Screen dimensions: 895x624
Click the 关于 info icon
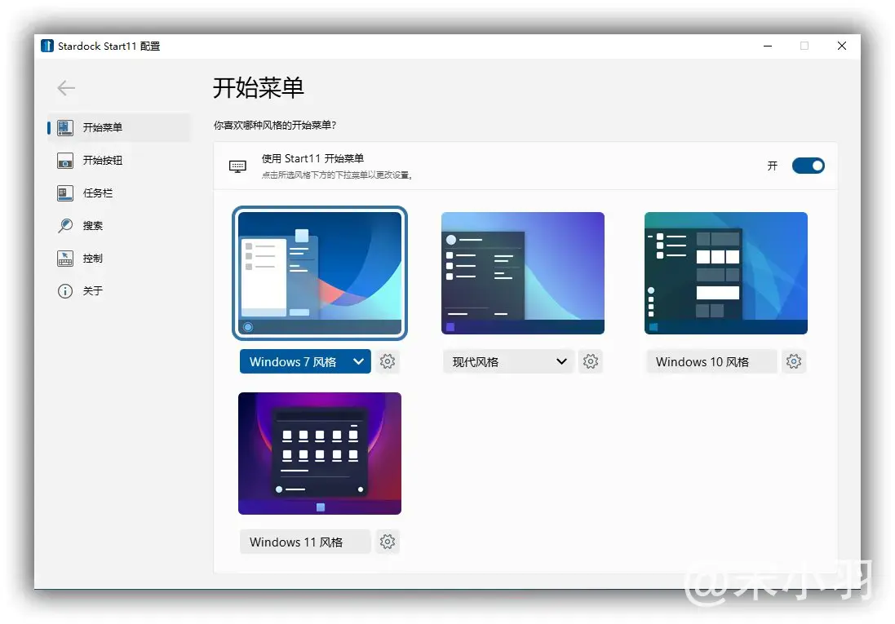click(65, 291)
